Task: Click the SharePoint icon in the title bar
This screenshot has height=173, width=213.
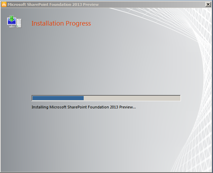Action: [4, 4]
